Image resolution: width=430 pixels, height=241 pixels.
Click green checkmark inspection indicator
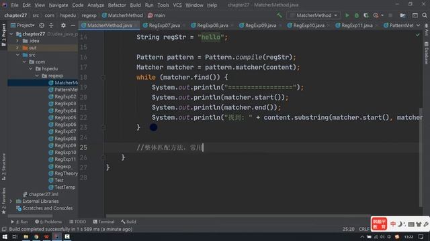click(417, 35)
